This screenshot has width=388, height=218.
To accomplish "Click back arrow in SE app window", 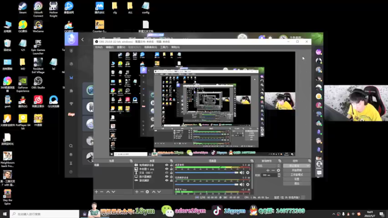I will 82,39.
